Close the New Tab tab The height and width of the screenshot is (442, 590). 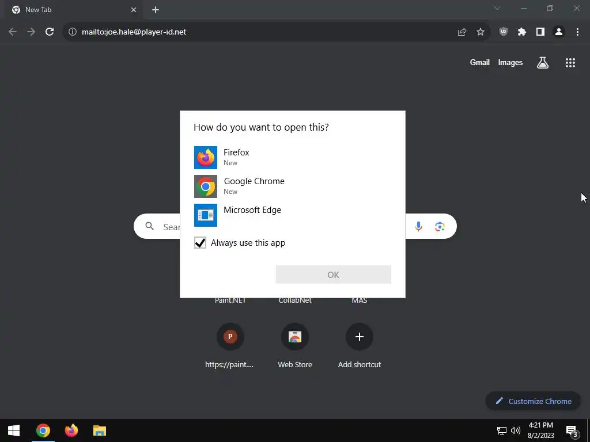[x=134, y=10]
